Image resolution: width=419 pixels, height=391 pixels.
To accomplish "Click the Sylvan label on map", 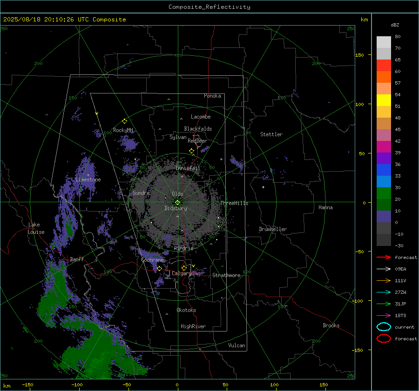I will 178,137.
